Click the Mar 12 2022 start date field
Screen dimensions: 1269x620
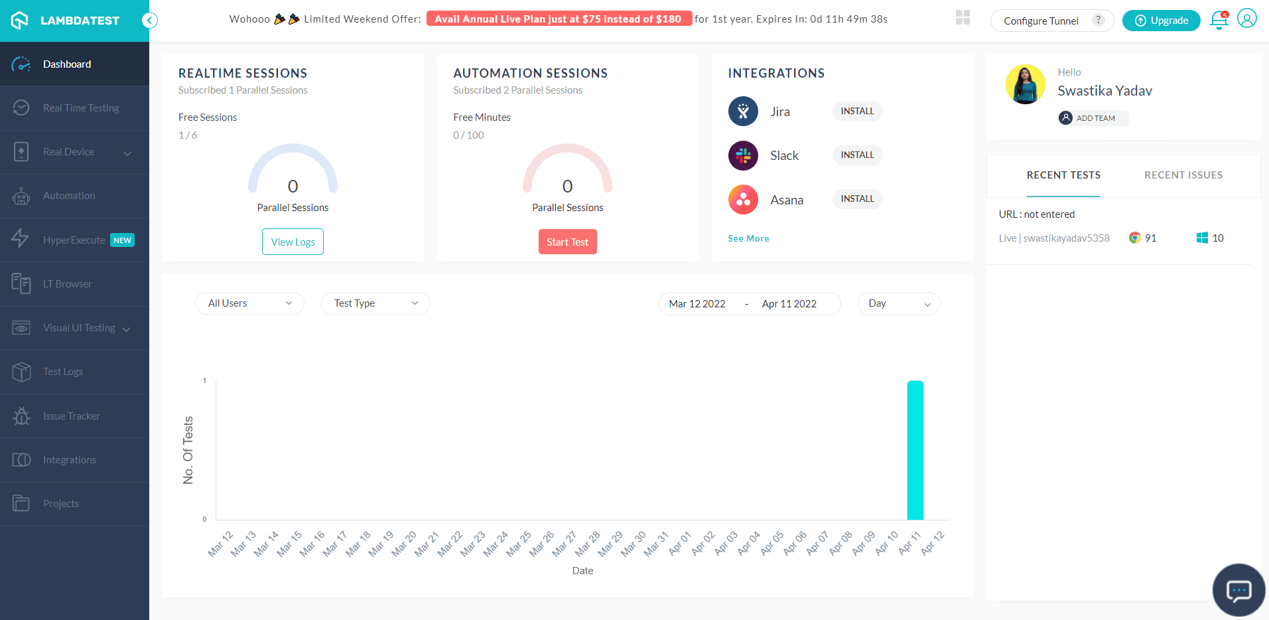tap(697, 304)
